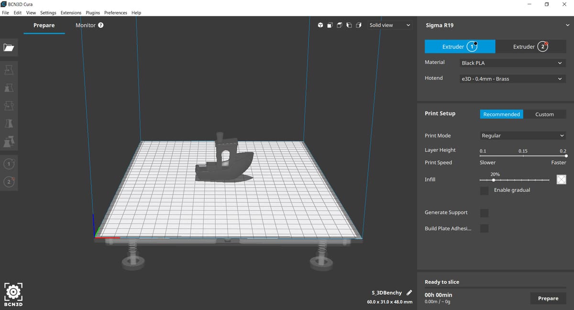Image resolution: width=574 pixels, height=310 pixels.
Task: Select the Extruder 2 tab
Action: point(531,46)
